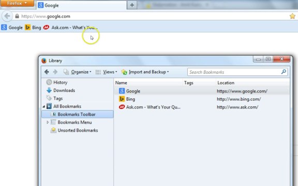Select the Bing bookmark row
The height and width of the screenshot is (186, 298).
[x=202, y=99]
